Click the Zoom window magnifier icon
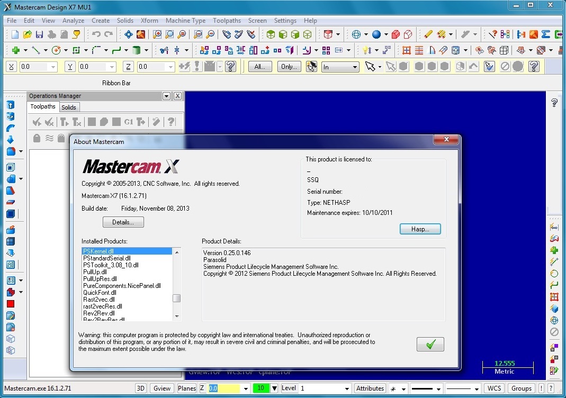Screen dimensions: 566x398 pyautogui.click(x=157, y=34)
